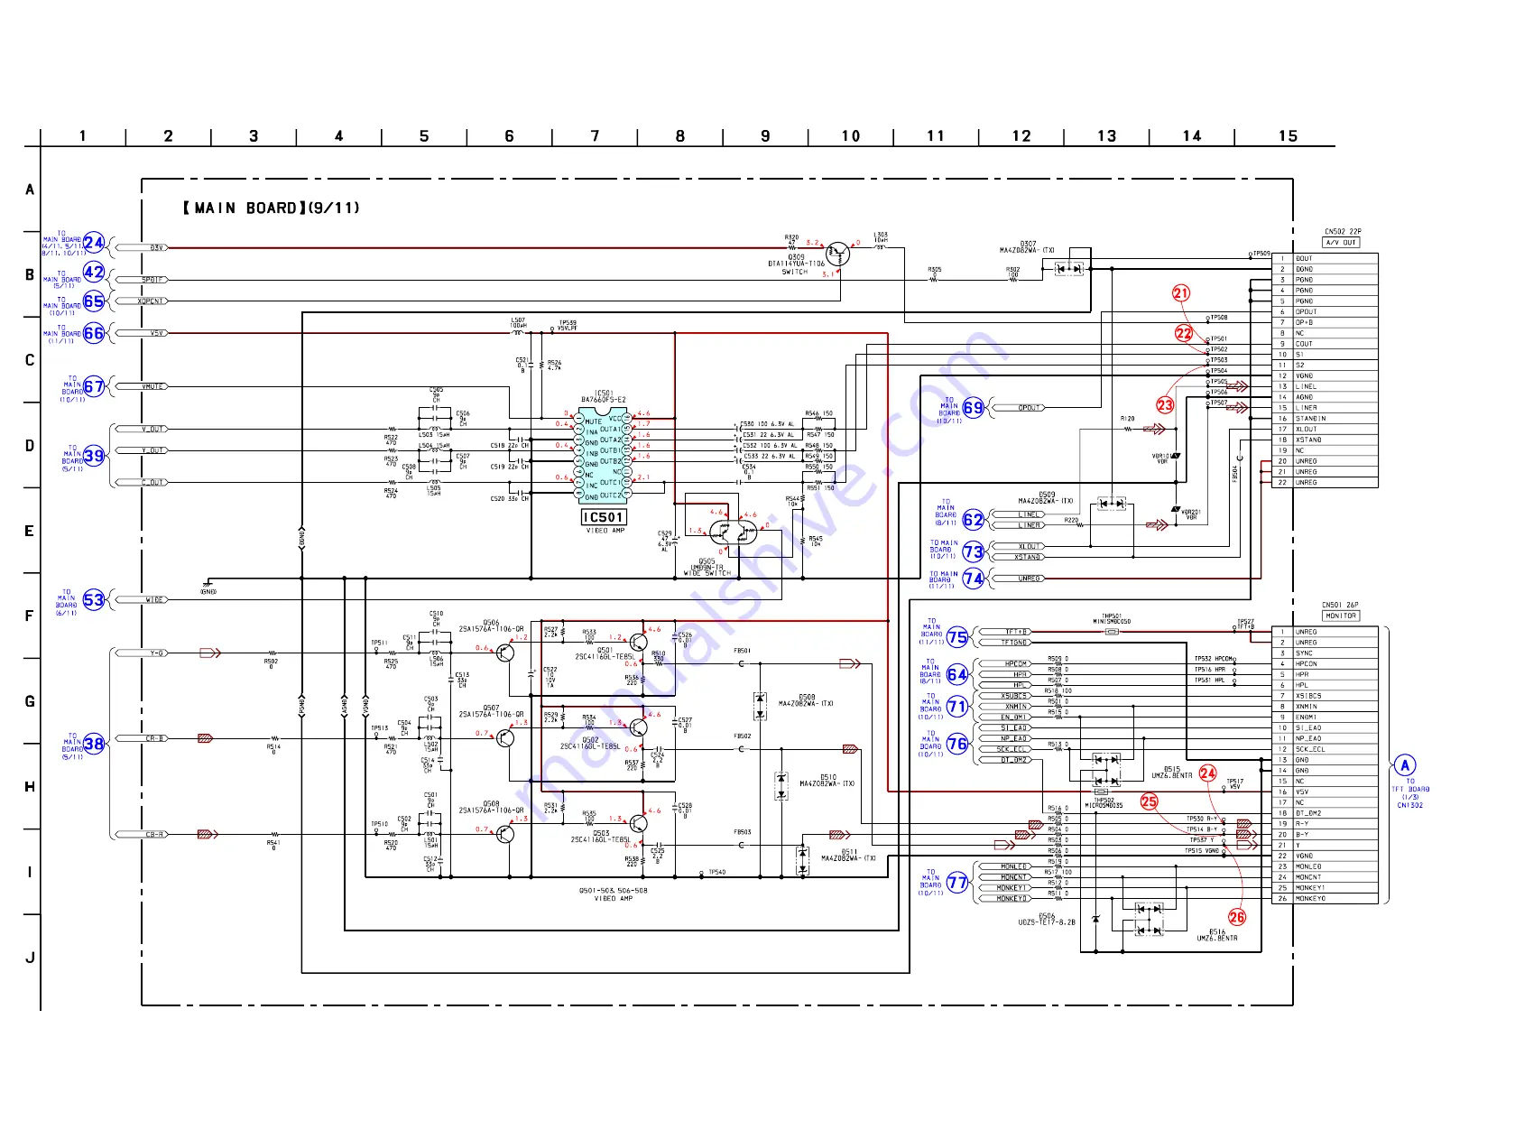
Task: Click the MAIN BOARD (9/11) title
Action: tap(271, 208)
